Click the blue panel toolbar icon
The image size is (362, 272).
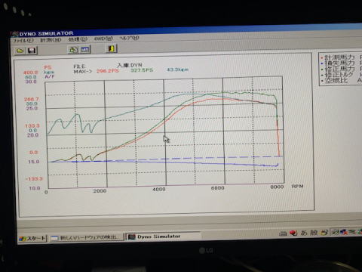[x=85, y=49]
